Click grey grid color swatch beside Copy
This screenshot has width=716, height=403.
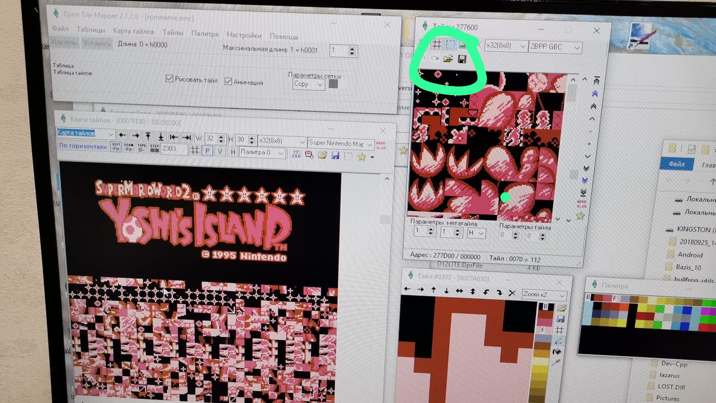coord(333,84)
